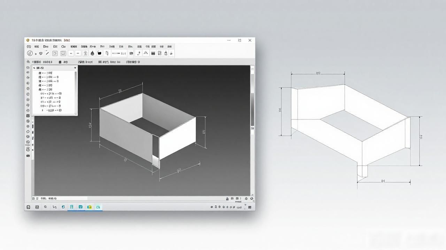446x250 pixels.
Task: Click the yellow folder icon in the taskbar
Action: point(90,207)
